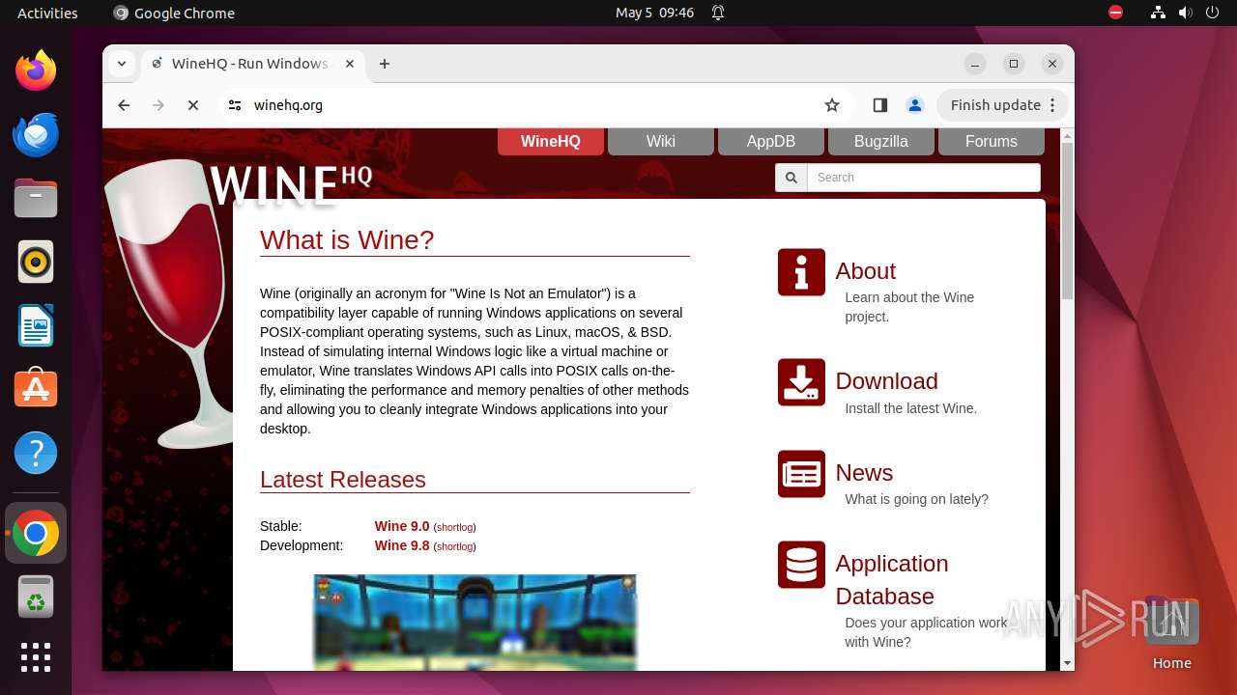The height and width of the screenshot is (695, 1237).
Task: Click the page vertical scrollbar thumb
Action: 1067,220
